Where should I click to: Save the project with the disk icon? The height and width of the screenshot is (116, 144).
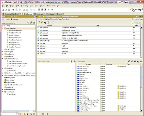tap(9, 10)
